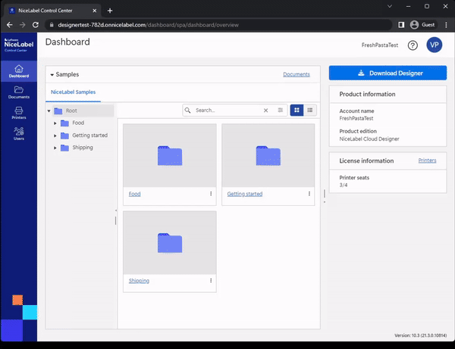Open the Shipping folder thumbnail
455x349 pixels.
tap(169, 243)
